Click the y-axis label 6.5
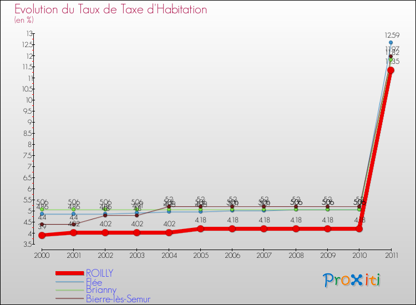The width and height of the screenshot is (416, 305). click(x=28, y=177)
